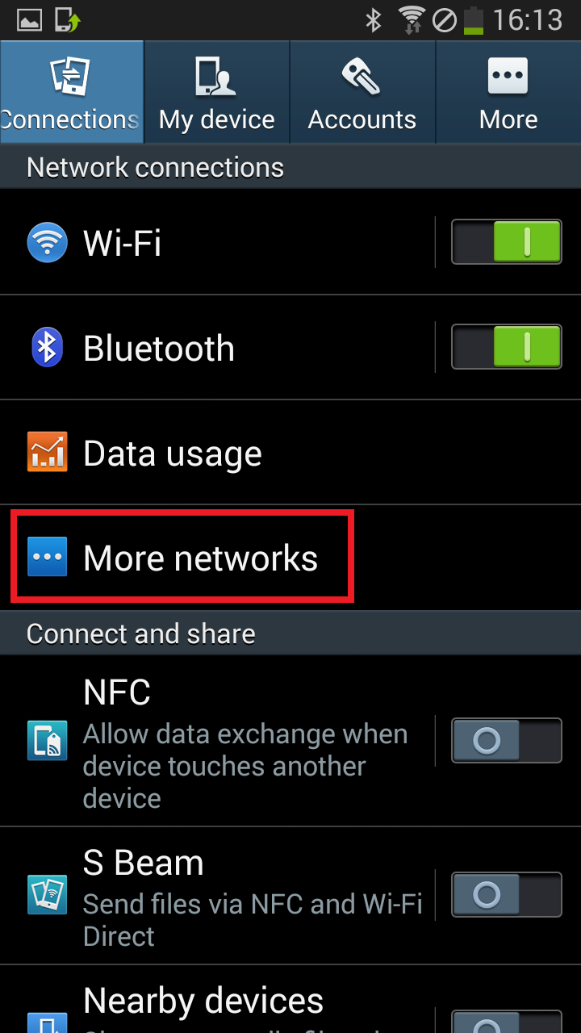Select the More tab

coord(508,93)
